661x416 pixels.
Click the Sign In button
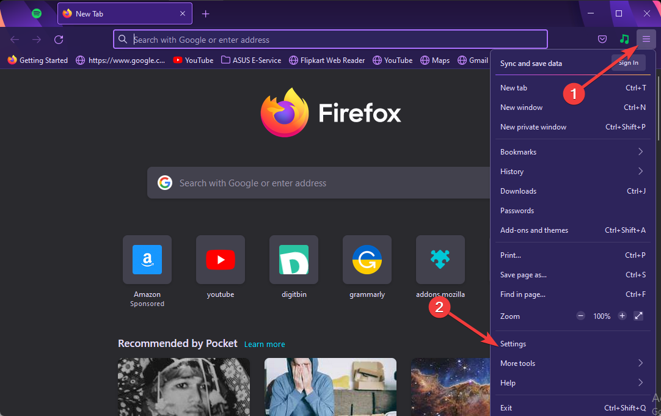pos(628,63)
